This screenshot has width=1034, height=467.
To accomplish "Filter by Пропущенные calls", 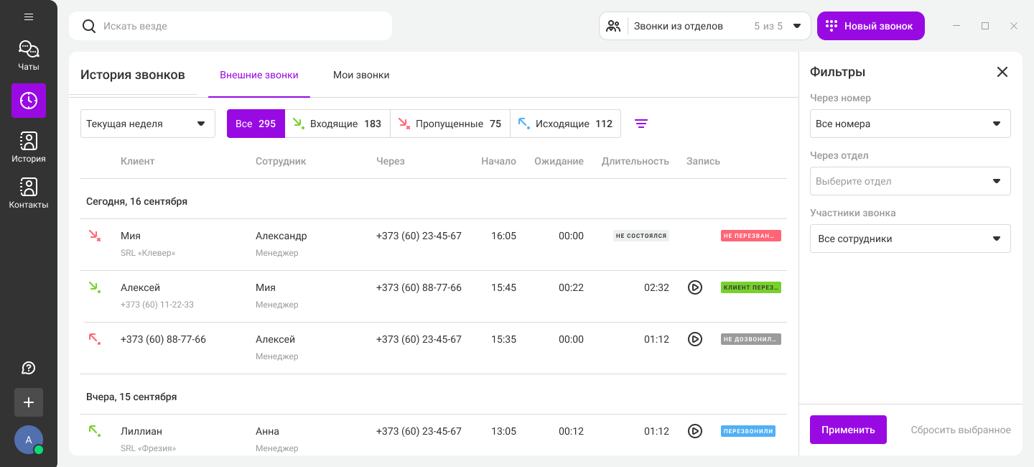I will click(450, 124).
